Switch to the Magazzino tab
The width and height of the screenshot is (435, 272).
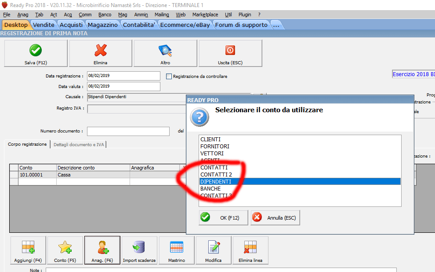tap(103, 25)
